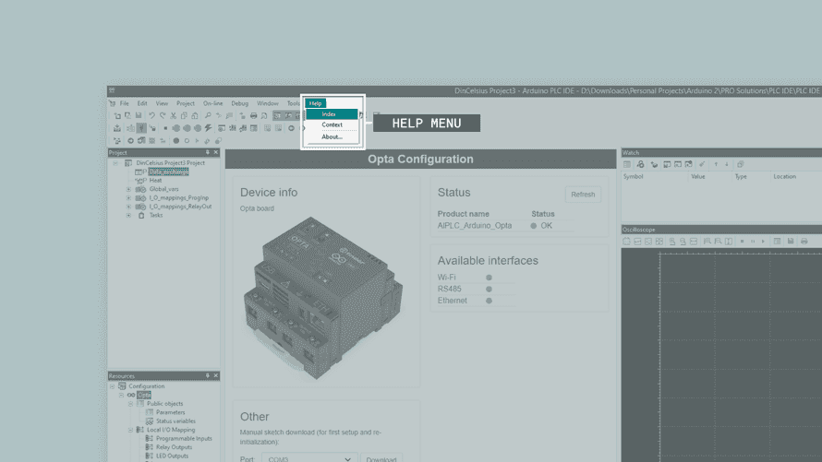
Task: Select Relay Outputs in Resources tree
Action: (174, 447)
